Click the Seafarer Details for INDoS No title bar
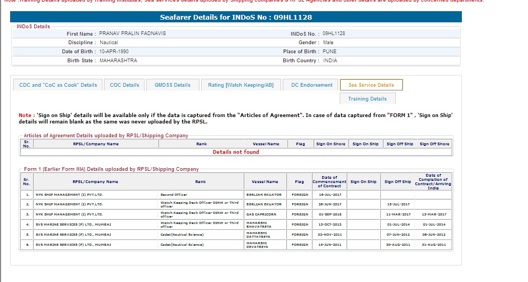The width and height of the screenshot is (528, 282). click(x=236, y=18)
